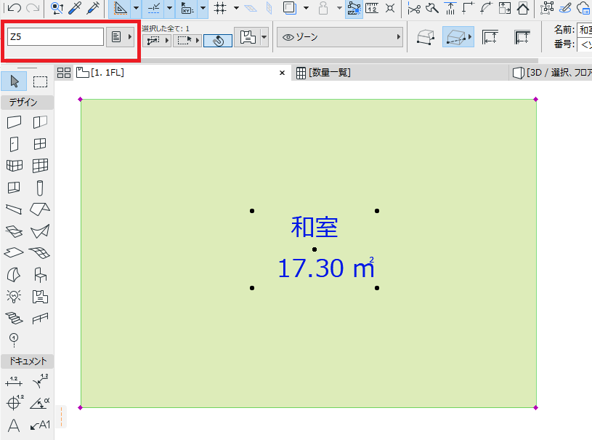Select the Railing tool
Screen dimensions: 592x440
pyautogui.click(x=40, y=319)
